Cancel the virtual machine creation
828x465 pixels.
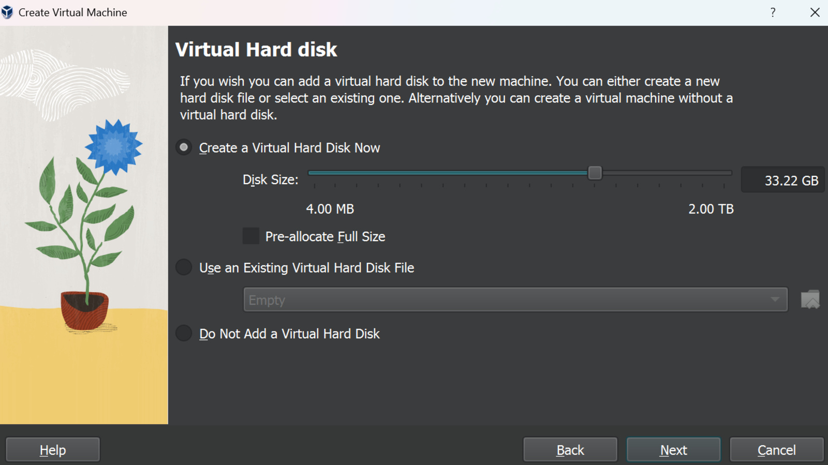click(776, 449)
